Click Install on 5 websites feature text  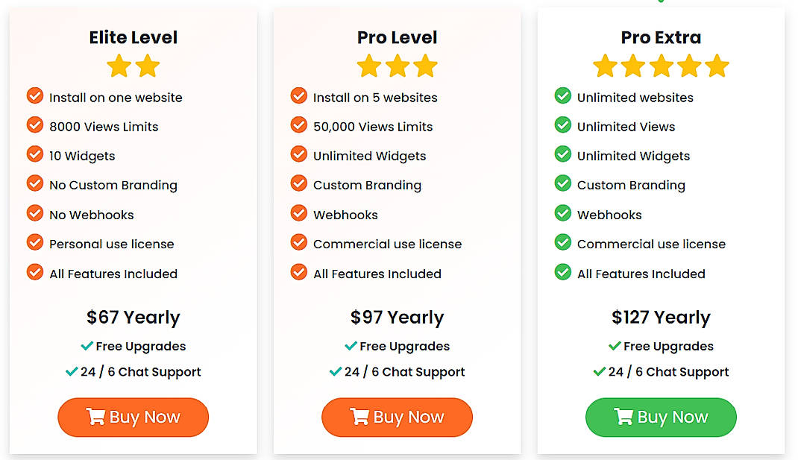[374, 97]
